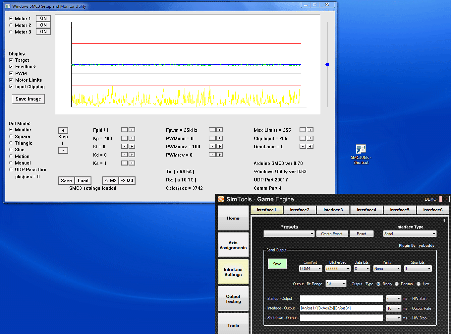This screenshot has width=451, height=334.
Task: Raise the Step size with plus button
Action: click(x=63, y=130)
